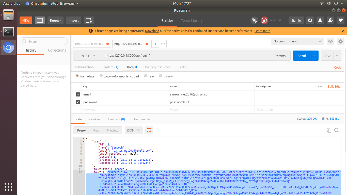Select x-www-form-urlencoded body type
Viewport: 347px width, 195px height.
pyautogui.click(x=101, y=76)
